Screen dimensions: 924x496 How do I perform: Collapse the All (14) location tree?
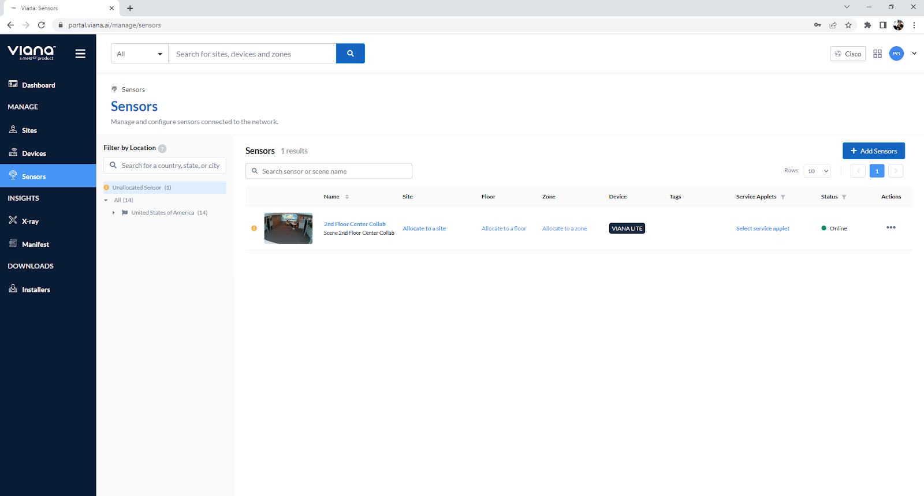point(106,201)
